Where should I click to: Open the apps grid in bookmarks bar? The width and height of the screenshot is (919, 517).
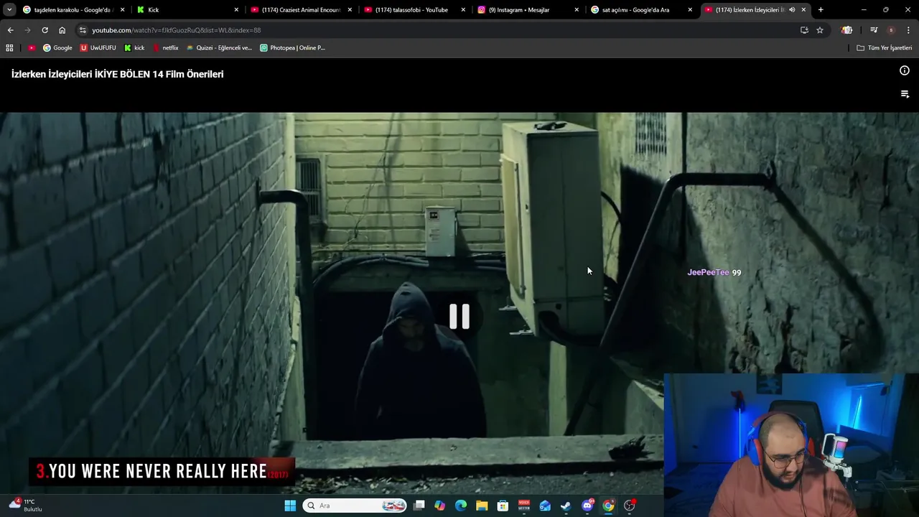click(x=9, y=48)
